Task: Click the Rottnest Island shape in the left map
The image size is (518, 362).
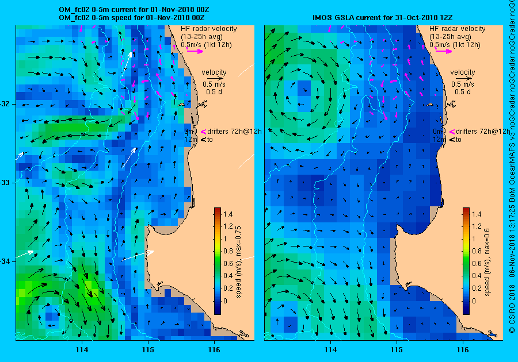Action: tap(181, 105)
